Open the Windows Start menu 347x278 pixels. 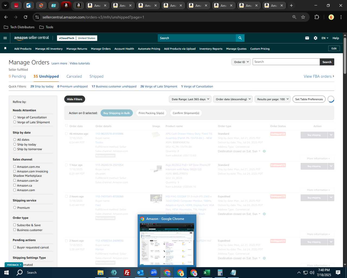7,272
